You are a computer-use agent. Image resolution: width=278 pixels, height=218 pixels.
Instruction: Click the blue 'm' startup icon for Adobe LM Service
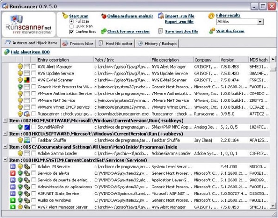pos(13,167)
